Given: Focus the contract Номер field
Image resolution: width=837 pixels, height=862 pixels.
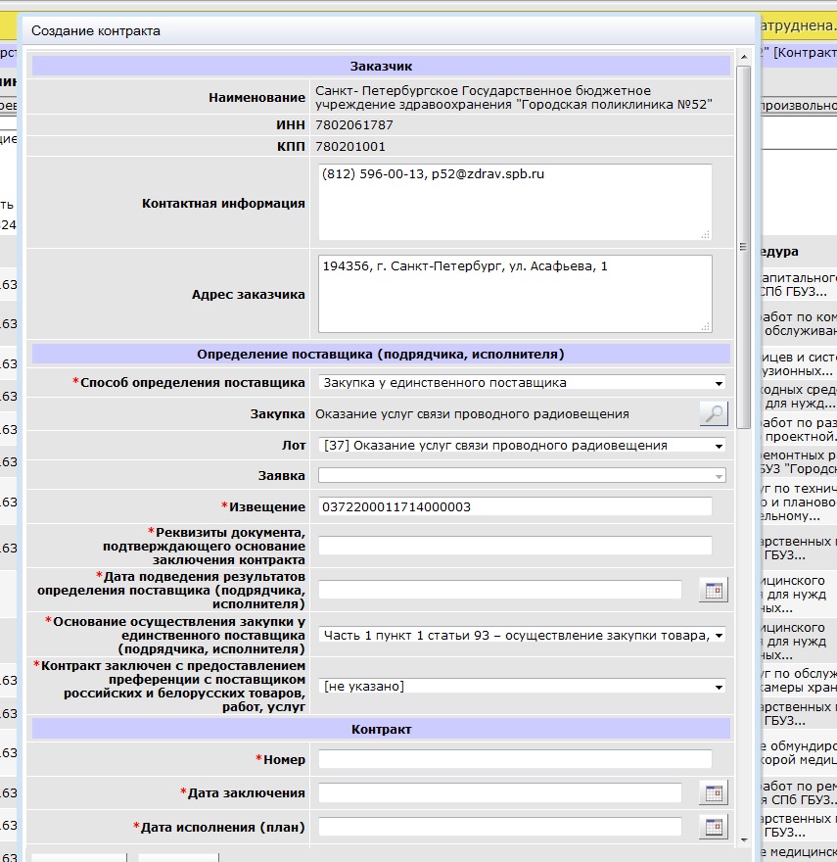Looking at the screenshot, I should (515, 759).
